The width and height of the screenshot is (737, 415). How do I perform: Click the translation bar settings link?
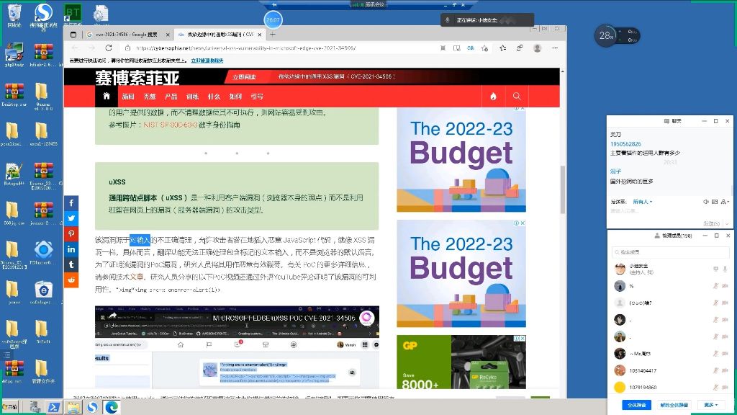pos(207,61)
